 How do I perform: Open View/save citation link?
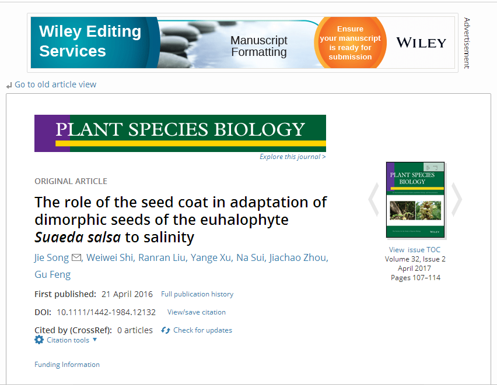pyautogui.click(x=197, y=312)
